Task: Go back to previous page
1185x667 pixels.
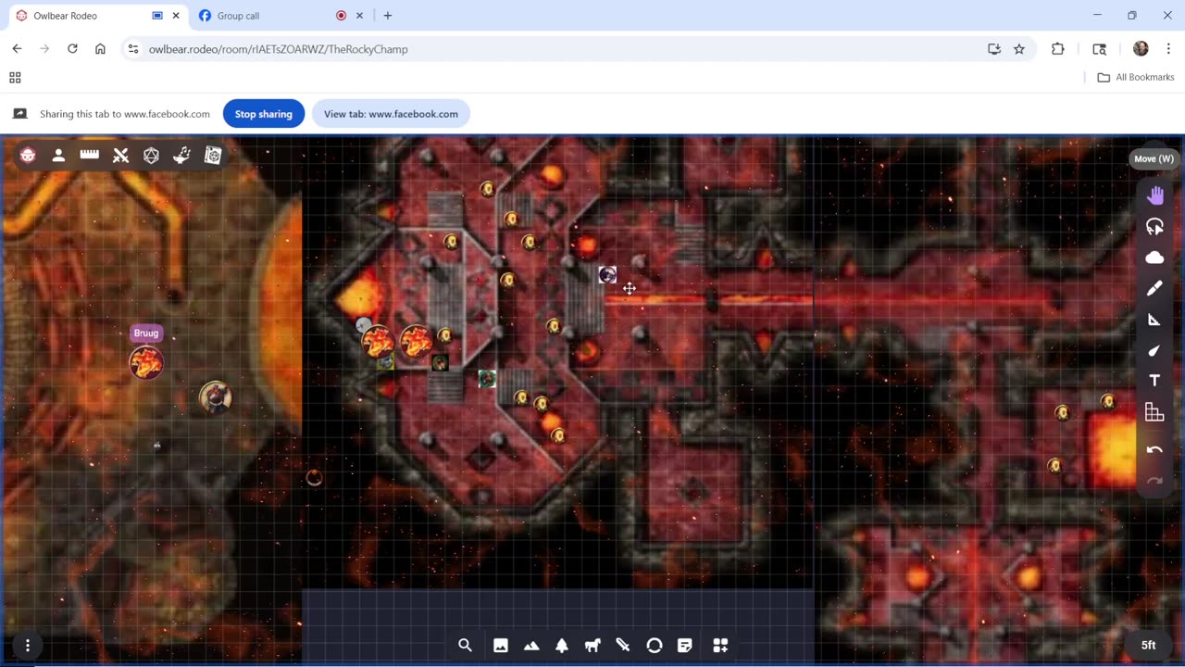Action: click(17, 49)
